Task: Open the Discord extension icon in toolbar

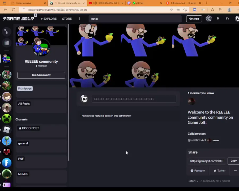Action: [x=194, y=10]
